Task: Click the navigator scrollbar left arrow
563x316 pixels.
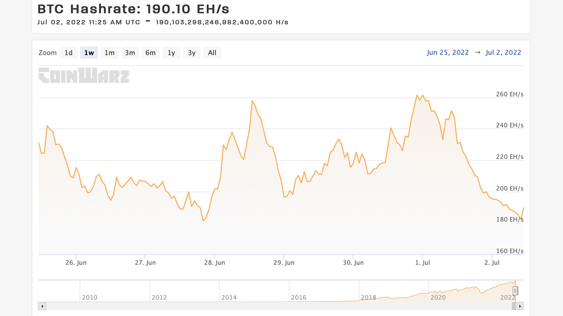Action: click(x=42, y=306)
